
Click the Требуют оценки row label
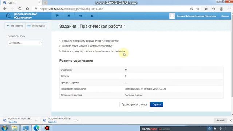tap(70, 83)
